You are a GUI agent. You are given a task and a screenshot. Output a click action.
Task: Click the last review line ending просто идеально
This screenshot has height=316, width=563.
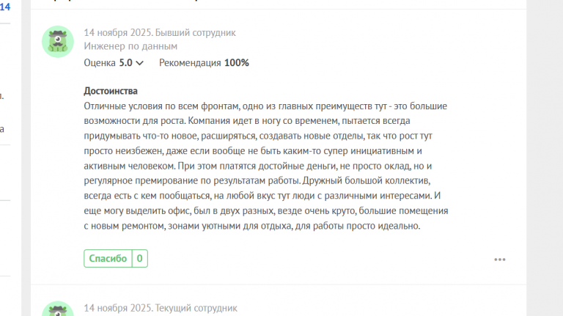(x=252, y=227)
